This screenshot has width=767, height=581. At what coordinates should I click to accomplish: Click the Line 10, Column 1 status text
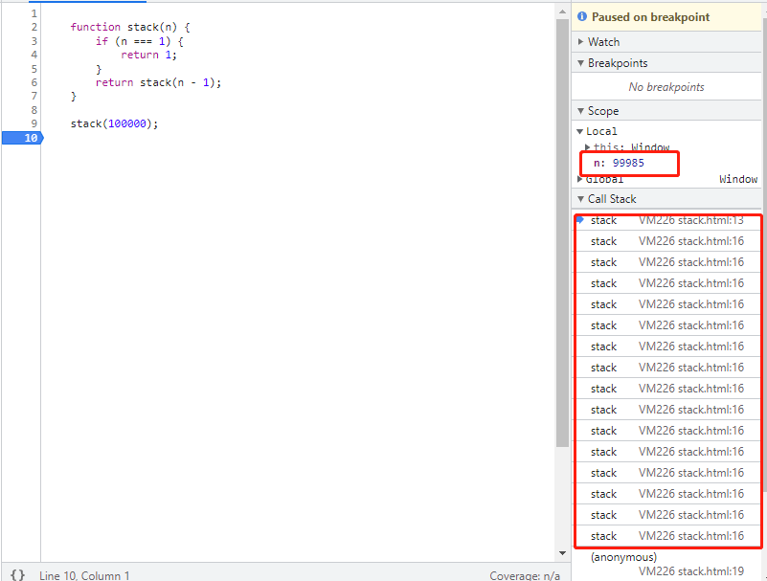(84, 575)
